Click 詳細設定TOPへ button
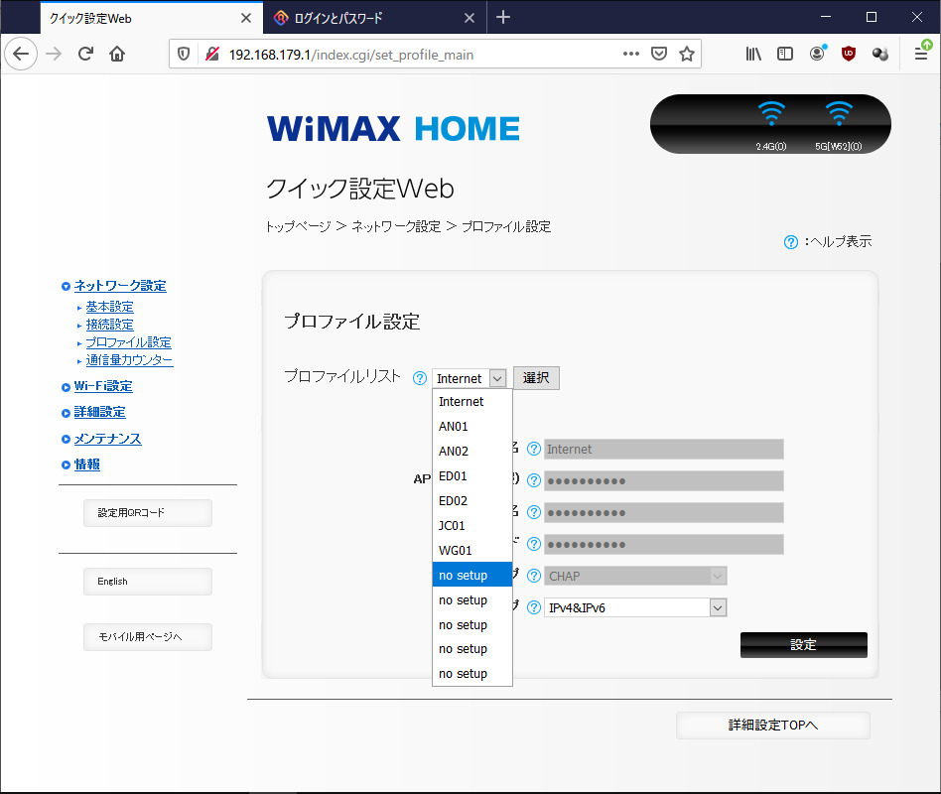Image resolution: width=941 pixels, height=794 pixels. [x=772, y=726]
